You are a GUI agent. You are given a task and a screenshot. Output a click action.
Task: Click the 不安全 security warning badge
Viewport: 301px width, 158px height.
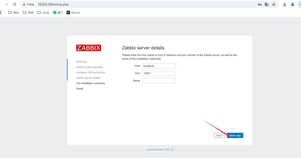(x=29, y=5)
